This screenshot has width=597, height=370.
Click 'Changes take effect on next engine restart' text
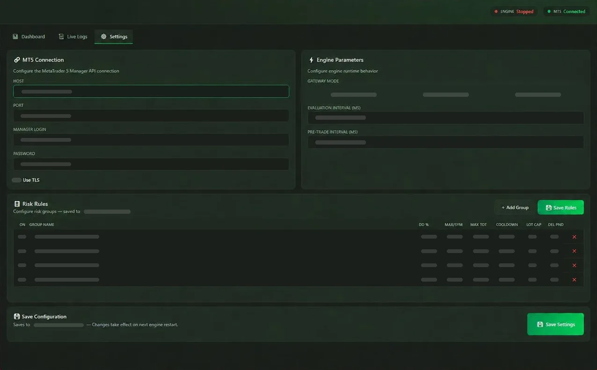click(x=135, y=325)
